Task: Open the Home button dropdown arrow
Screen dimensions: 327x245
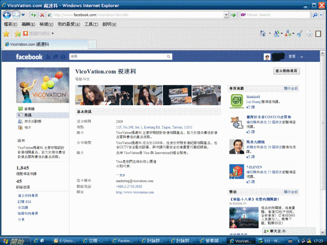Action: coord(269,33)
